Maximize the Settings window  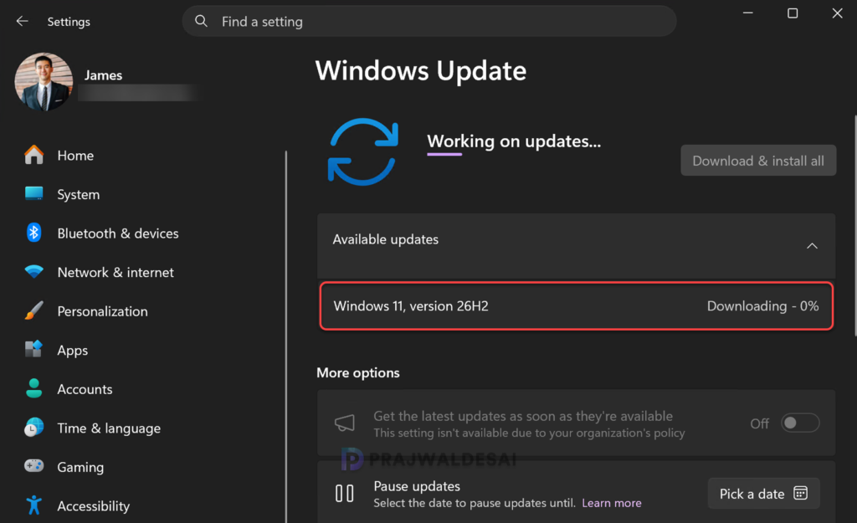[793, 13]
